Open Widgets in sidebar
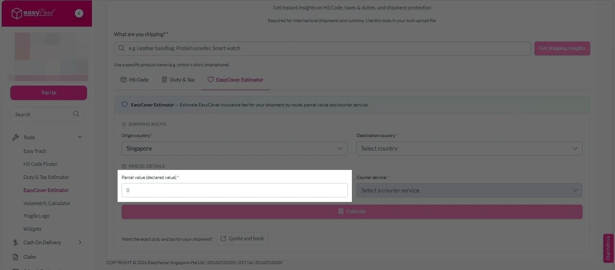This screenshot has width=615, height=270. [32, 229]
